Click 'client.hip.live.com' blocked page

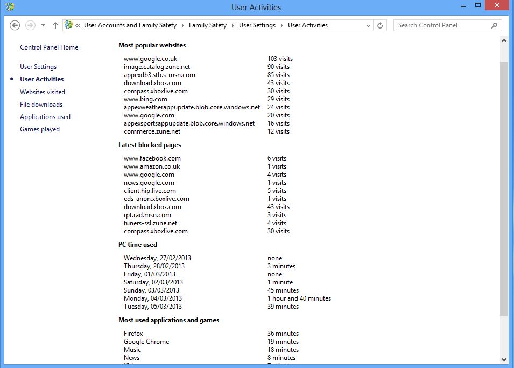pyautogui.click(x=150, y=191)
